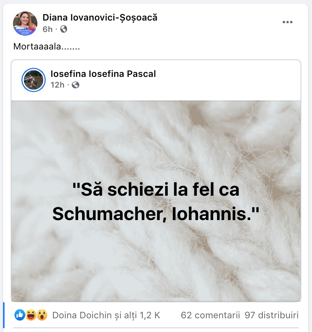Show who reacted: Doina Doichin și alții
Image resolution: width=312 pixels, height=332 pixels.
pos(106,315)
